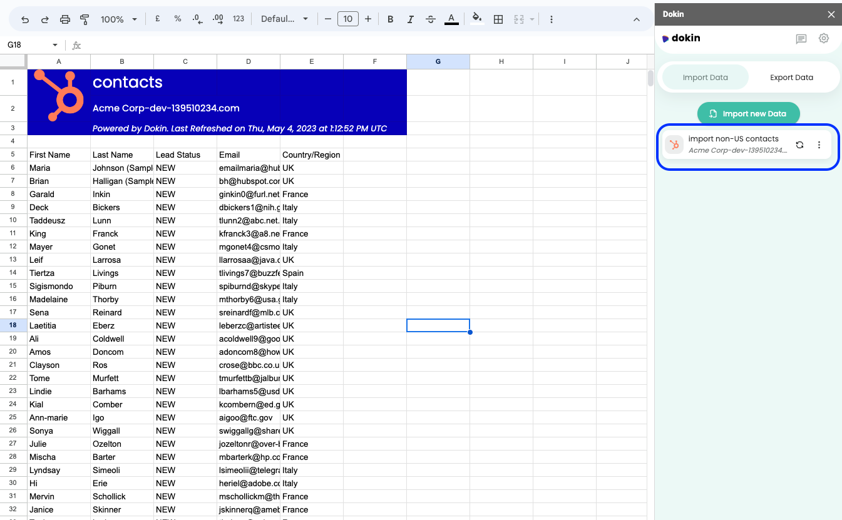
Task: Collapse the toolbar with the chevron
Action: [637, 19]
